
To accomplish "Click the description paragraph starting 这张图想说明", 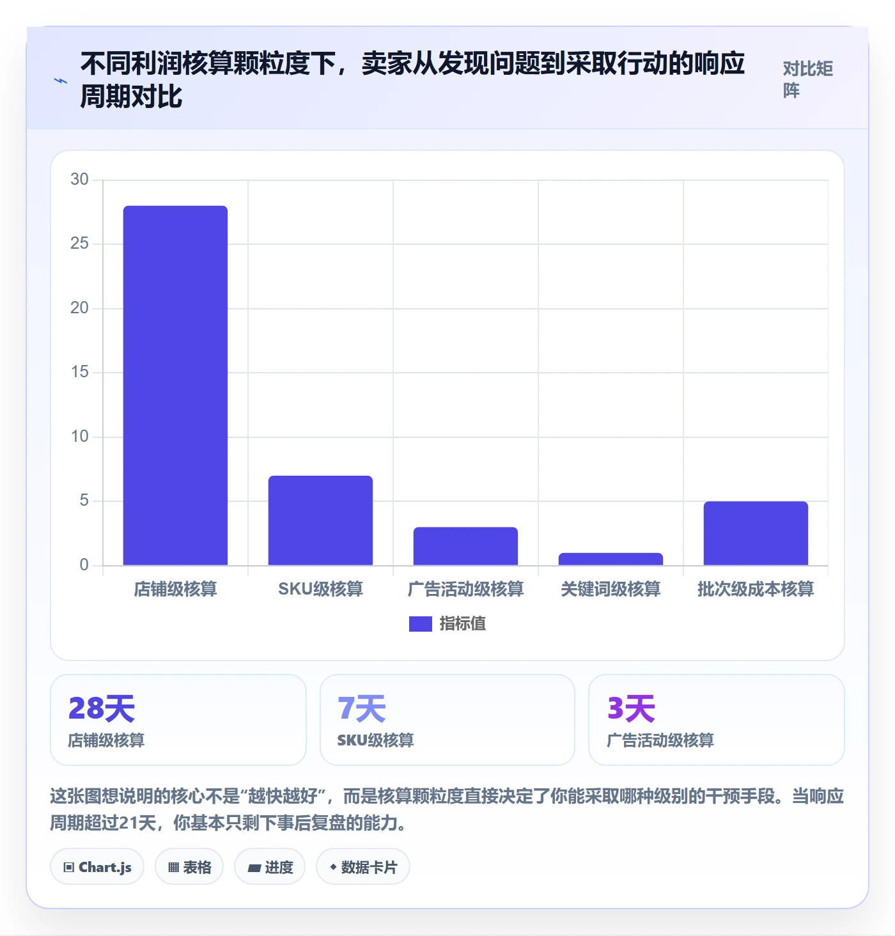I will 447,809.
